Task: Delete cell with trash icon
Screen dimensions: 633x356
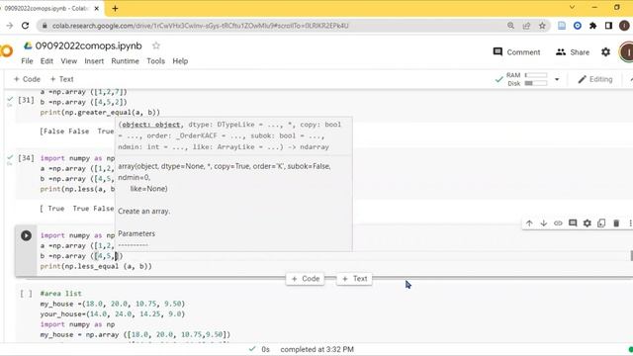Action: (616, 223)
